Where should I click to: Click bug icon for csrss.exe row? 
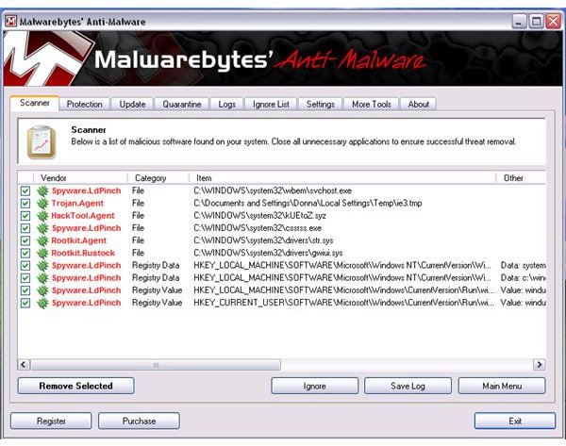point(42,228)
